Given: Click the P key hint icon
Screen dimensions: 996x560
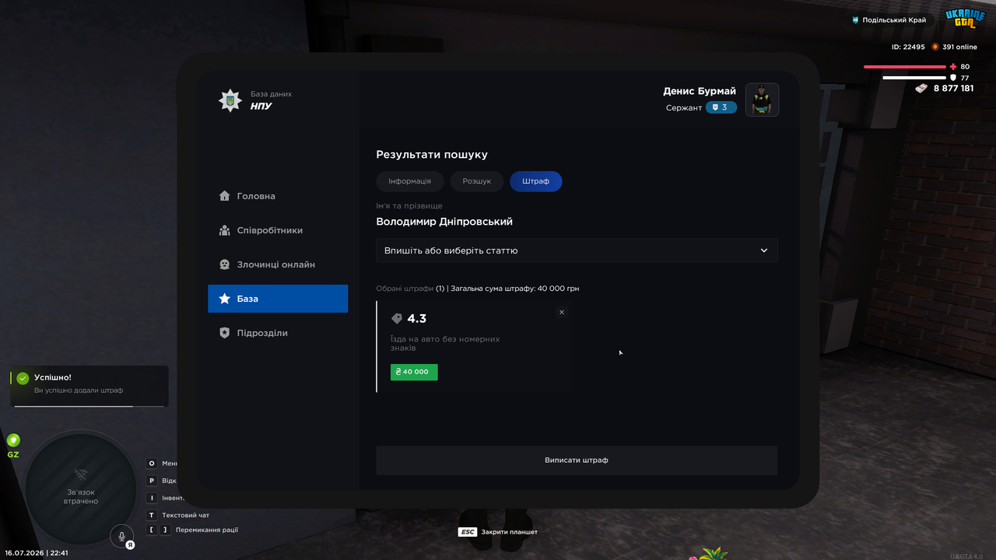Looking at the screenshot, I should tap(152, 481).
